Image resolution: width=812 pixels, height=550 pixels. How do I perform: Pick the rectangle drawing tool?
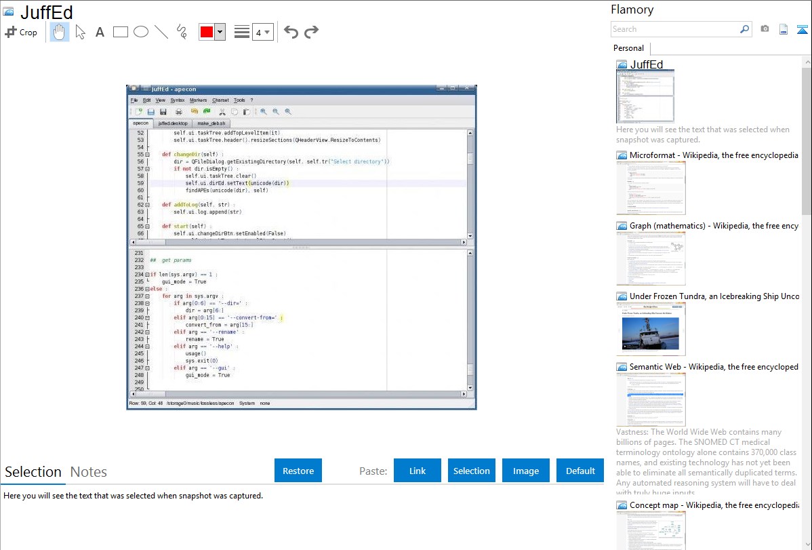120,32
